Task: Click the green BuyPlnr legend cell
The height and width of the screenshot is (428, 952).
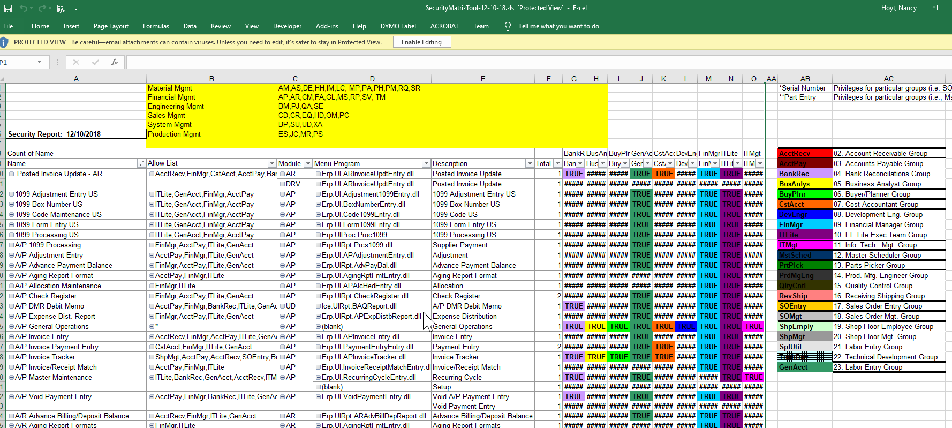Action: [805, 194]
